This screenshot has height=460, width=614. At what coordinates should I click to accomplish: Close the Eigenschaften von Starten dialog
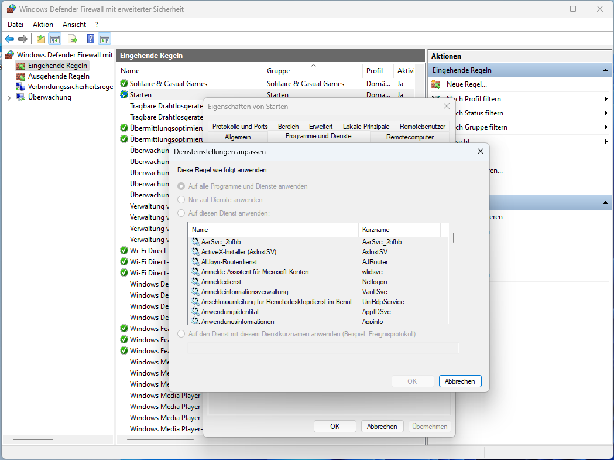[447, 106]
